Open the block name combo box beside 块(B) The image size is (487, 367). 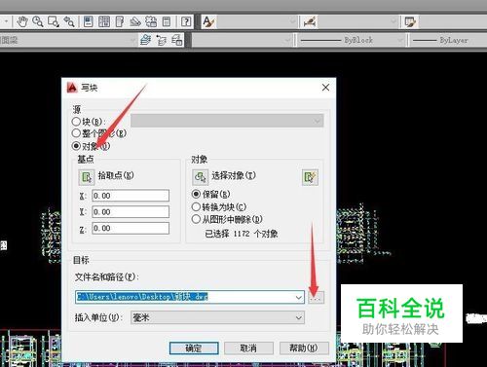tap(227, 121)
